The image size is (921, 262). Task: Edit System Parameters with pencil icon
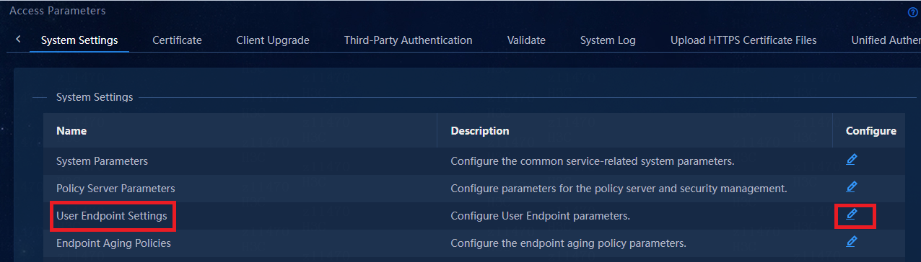[x=851, y=160]
